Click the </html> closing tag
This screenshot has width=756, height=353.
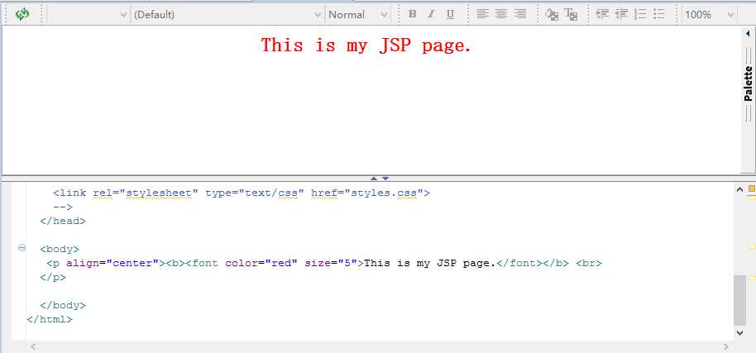(50, 319)
